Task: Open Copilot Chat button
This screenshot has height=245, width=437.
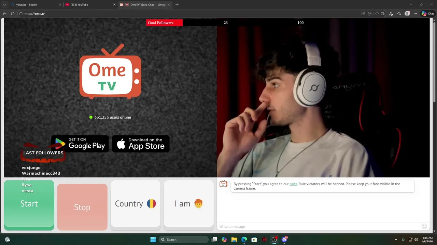Action: 428,14
